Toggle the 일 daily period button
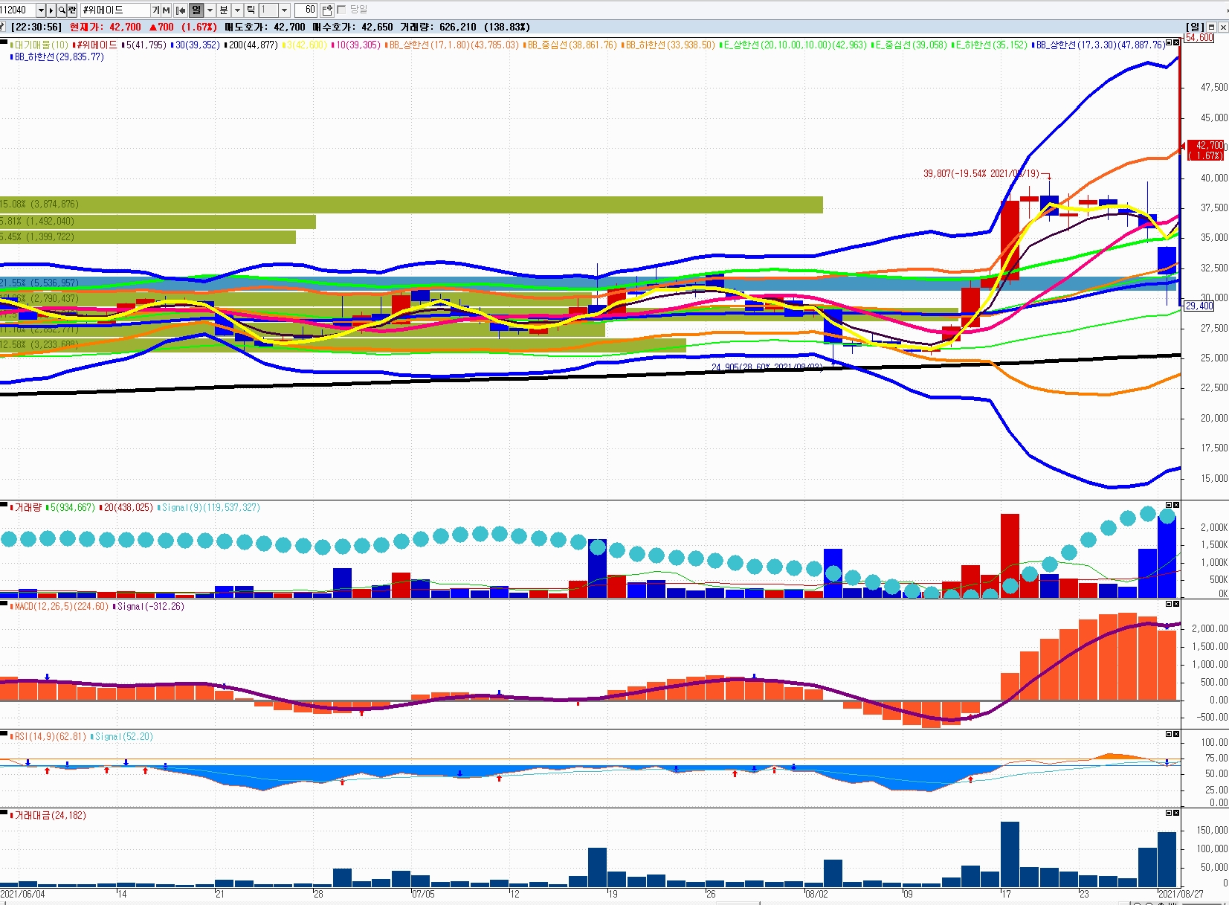Viewport: 1229px width, 905px height. [x=196, y=10]
